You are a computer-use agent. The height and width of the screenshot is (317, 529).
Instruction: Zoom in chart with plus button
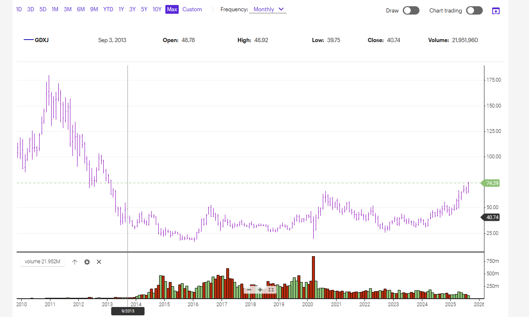(x=260, y=290)
